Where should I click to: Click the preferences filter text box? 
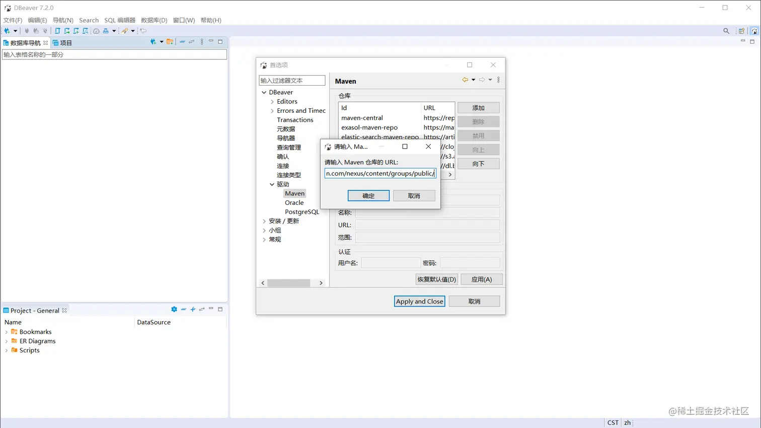pos(292,81)
